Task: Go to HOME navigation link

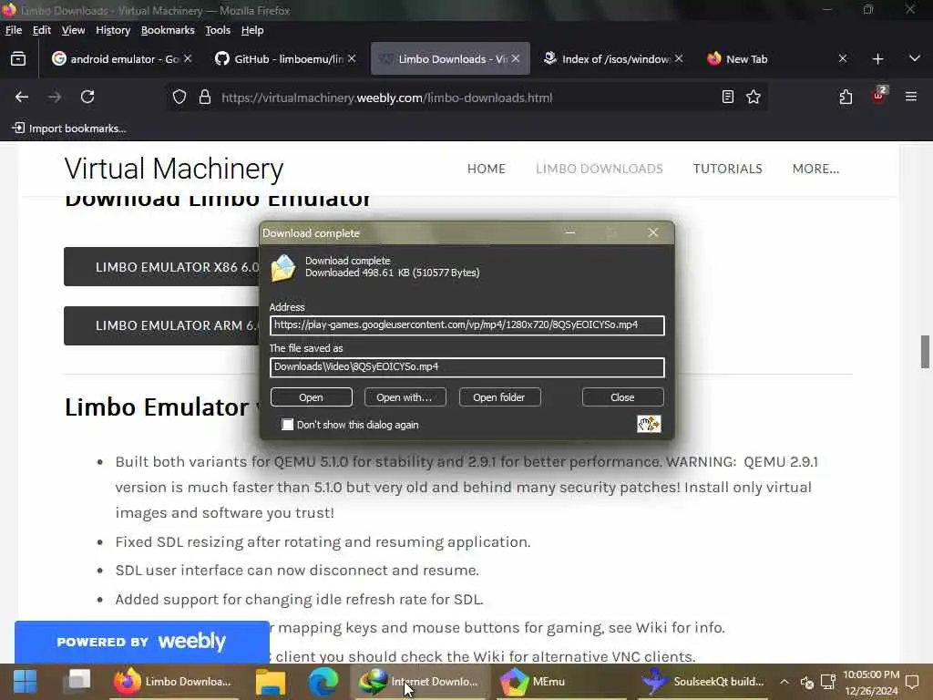Action: [x=487, y=169]
